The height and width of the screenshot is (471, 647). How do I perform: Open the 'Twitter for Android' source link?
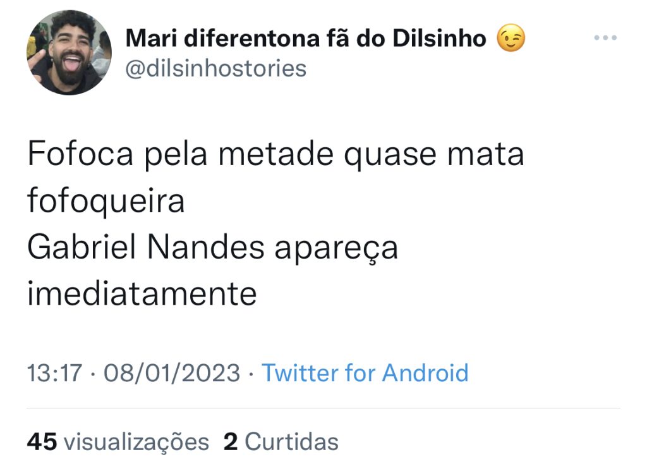365,373
